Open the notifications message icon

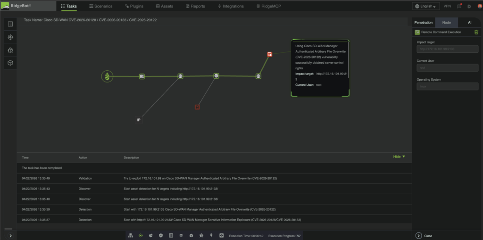click(x=459, y=7)
